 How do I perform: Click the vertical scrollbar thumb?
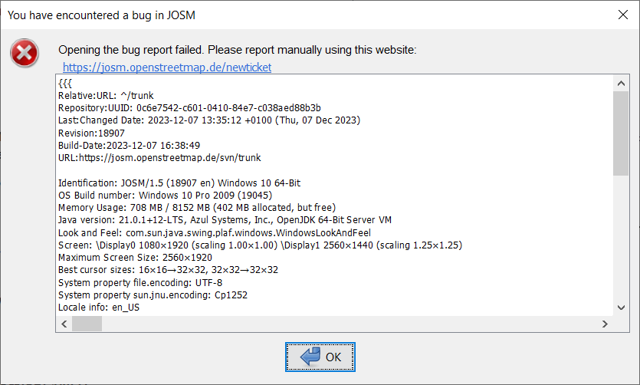[621, 132]
